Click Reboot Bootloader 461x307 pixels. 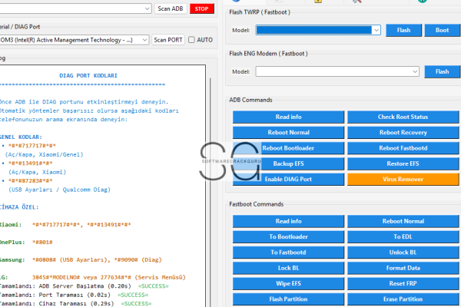click(288, 148)
